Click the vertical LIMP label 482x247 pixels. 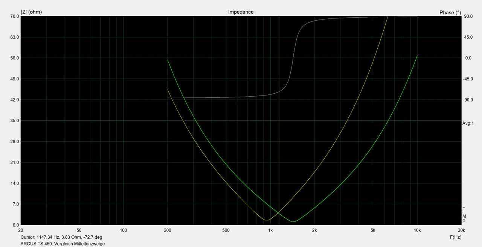(x=464, y=214)
